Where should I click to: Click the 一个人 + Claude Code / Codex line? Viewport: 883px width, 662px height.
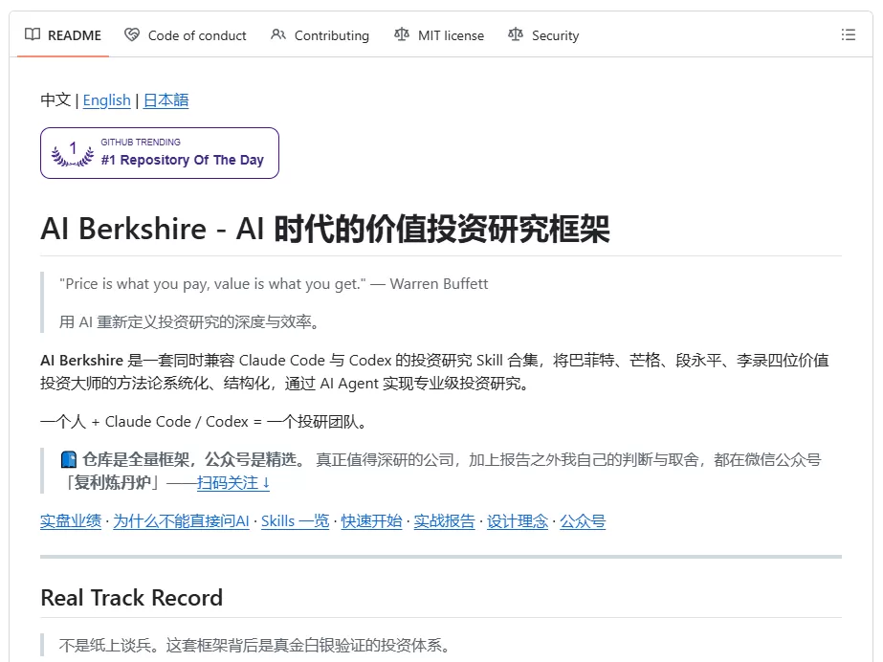[x=204, y=422]
